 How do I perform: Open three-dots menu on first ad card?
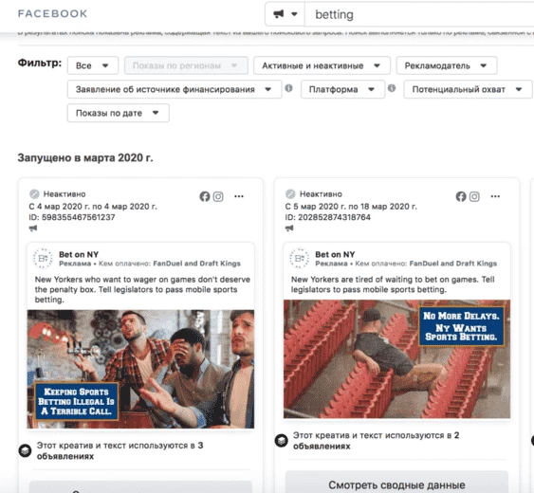(x=239, y=196)
